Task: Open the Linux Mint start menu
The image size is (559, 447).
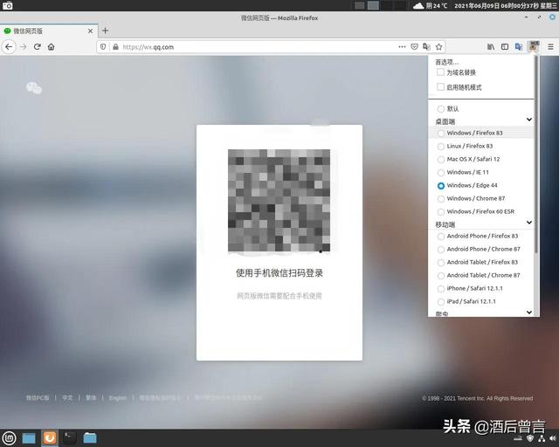Action: coord(10,437)
